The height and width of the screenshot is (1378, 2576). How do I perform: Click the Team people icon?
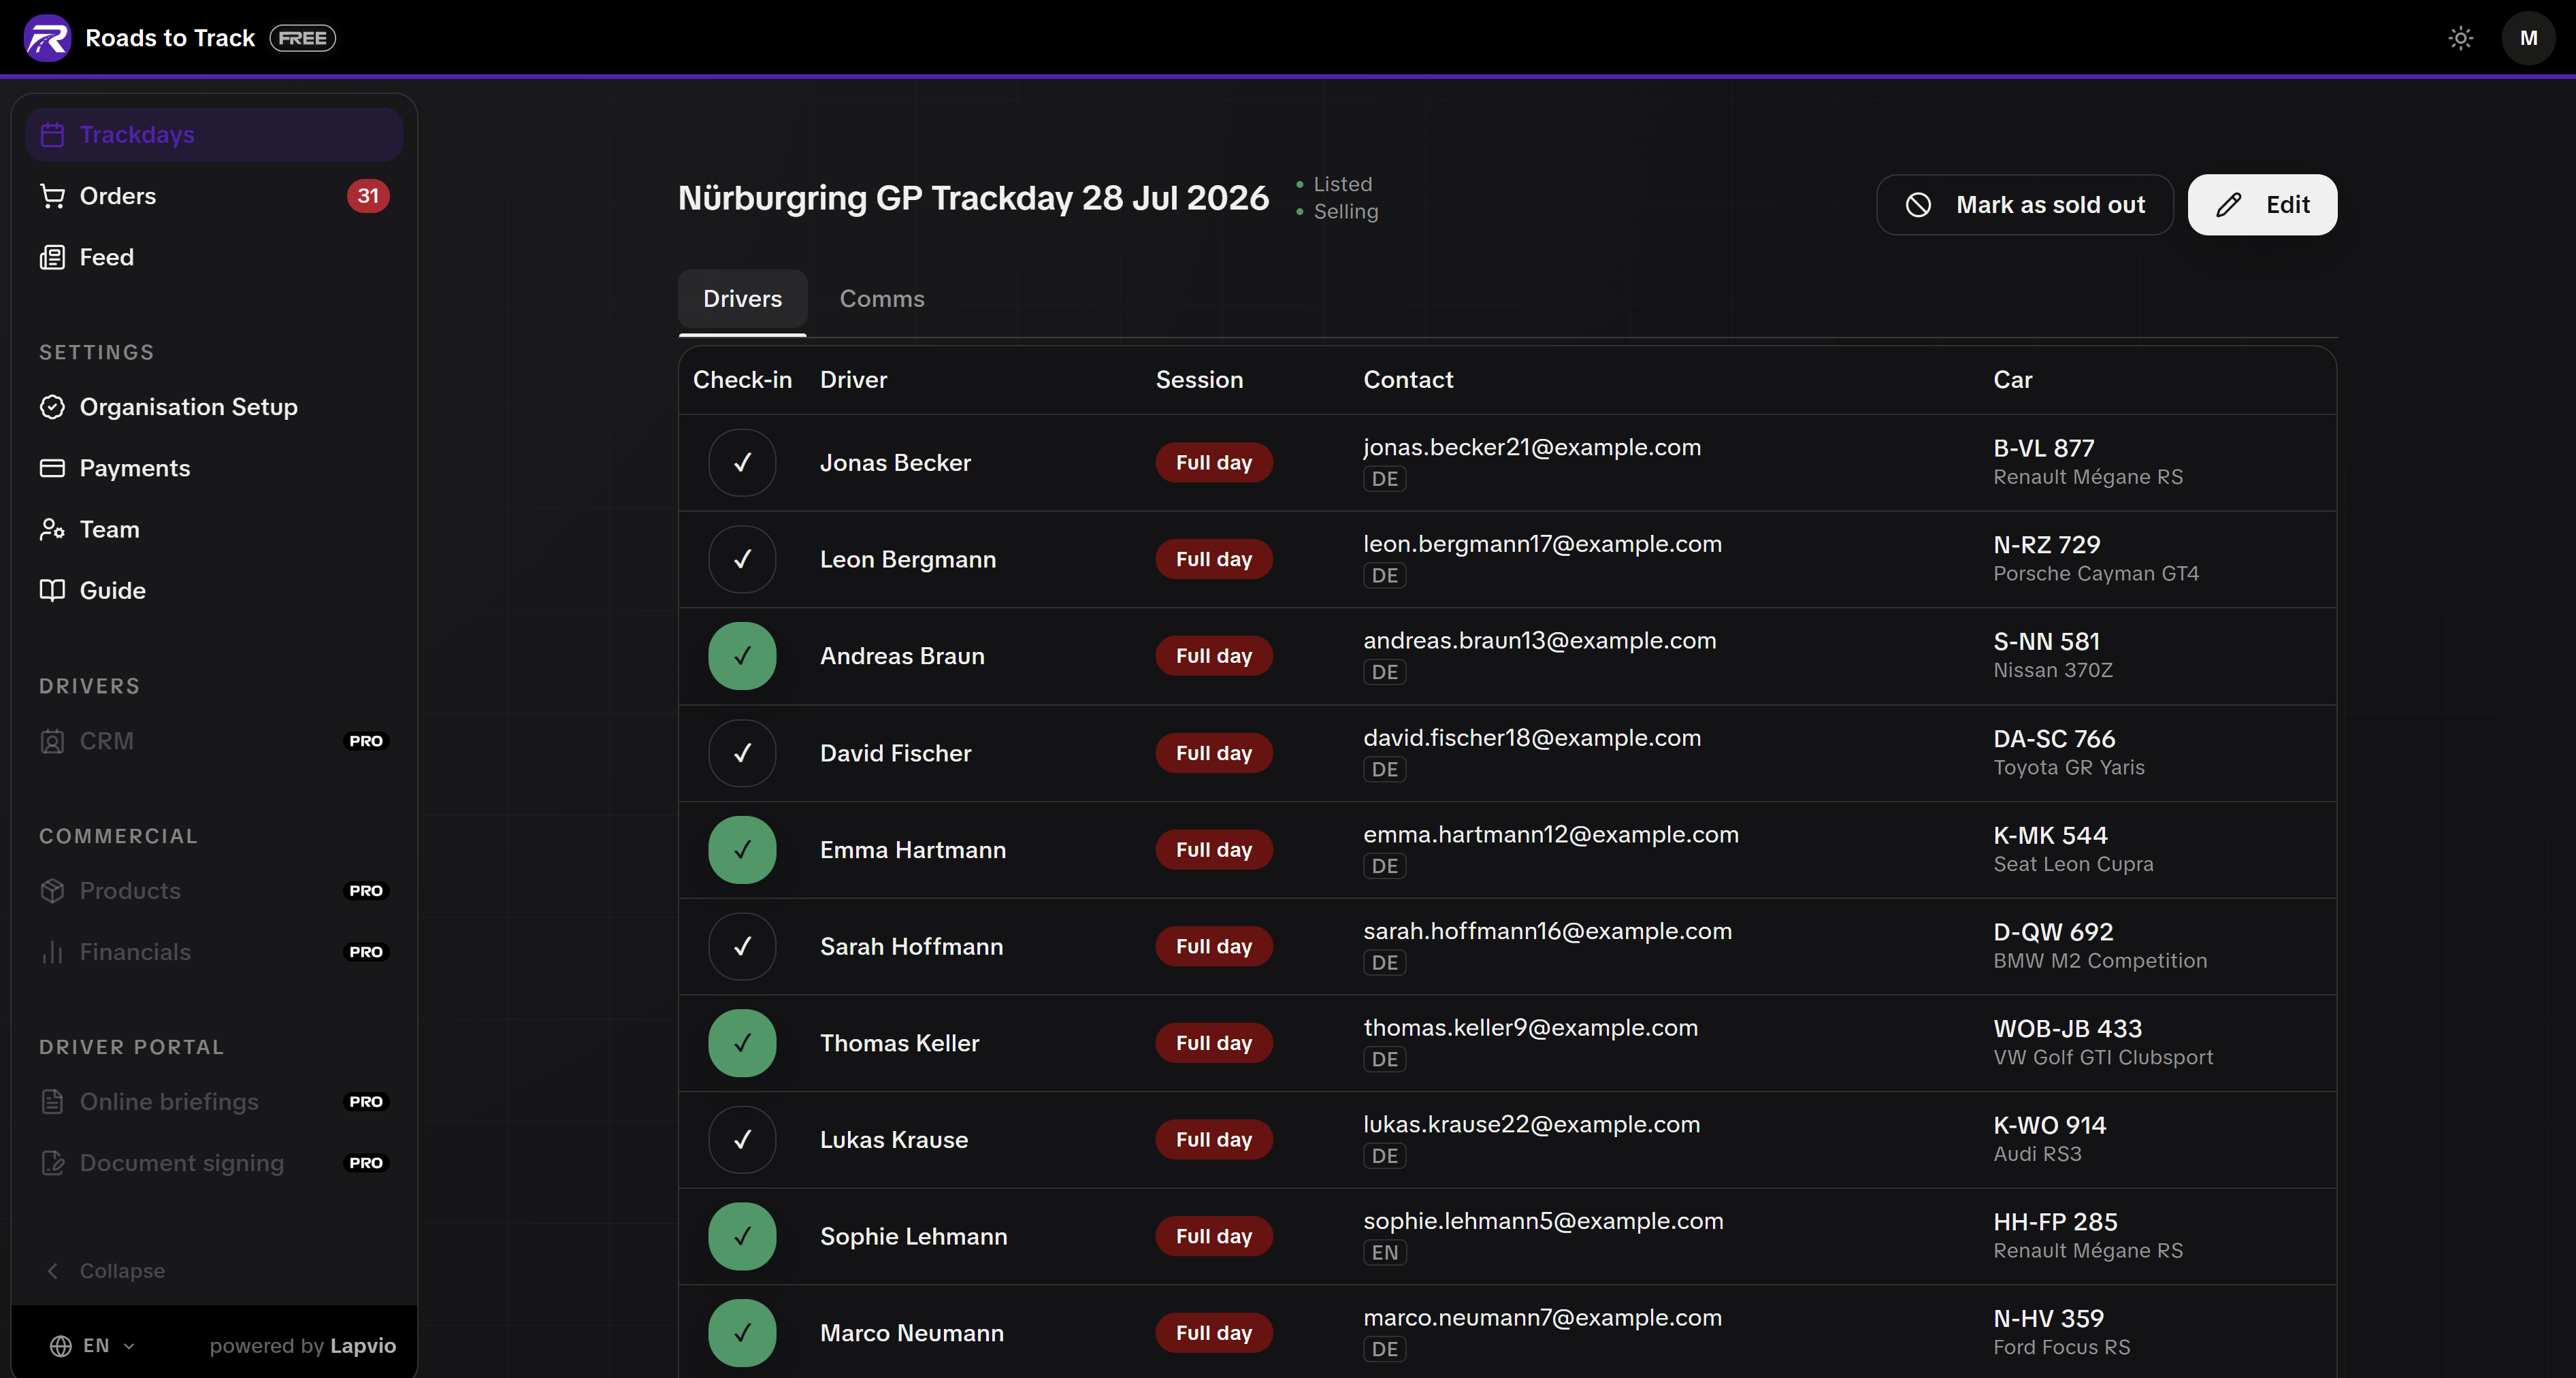[52, 529]
